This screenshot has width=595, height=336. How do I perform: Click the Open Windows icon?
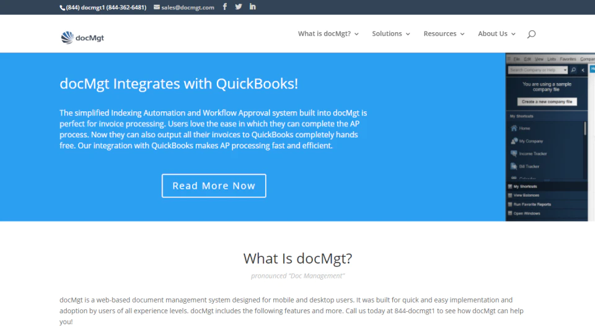point(510,213)
